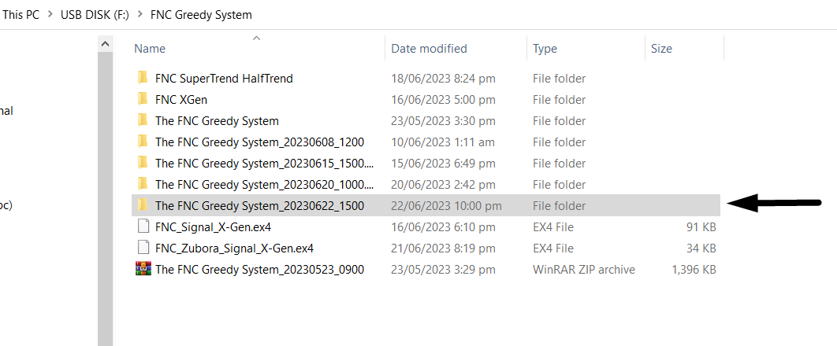Sort files by Size column header
The image size is (837, 346).
pyautogui.click(x=661, y=49)
